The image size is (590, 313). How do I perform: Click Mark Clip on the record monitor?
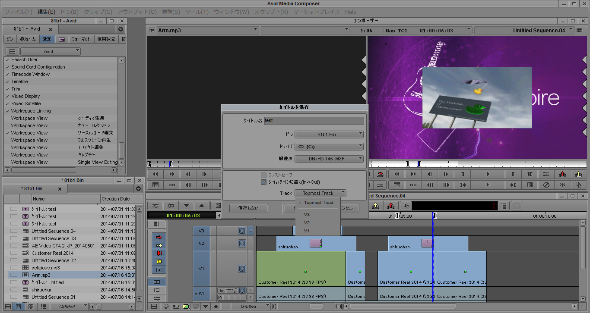[530, 174]
